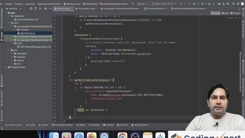Screen dimensions: 245x138
Task: Select MainActivity.kt in project tree
Action: (x=28, y=33)
